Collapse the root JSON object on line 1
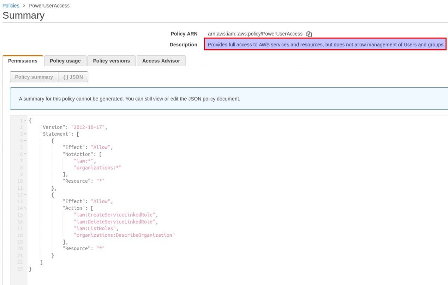Image resolution: width=448 pixels, height=285 pixels. click(x=25, y=121)
